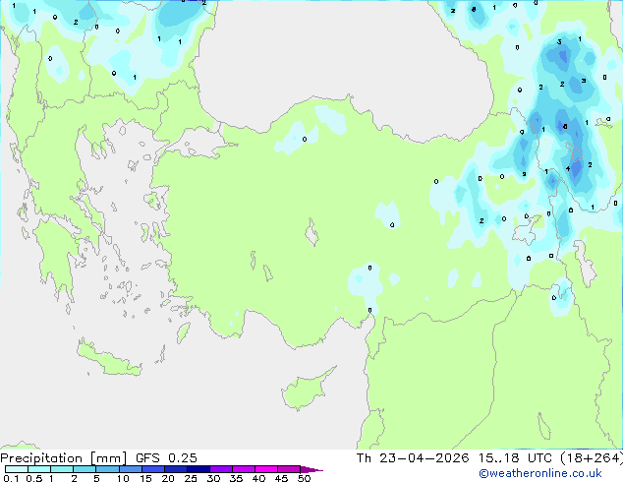Select the 2–5 mm legend color swatch
This screenshot has height=482, width=623.
[x=85, y=469]
